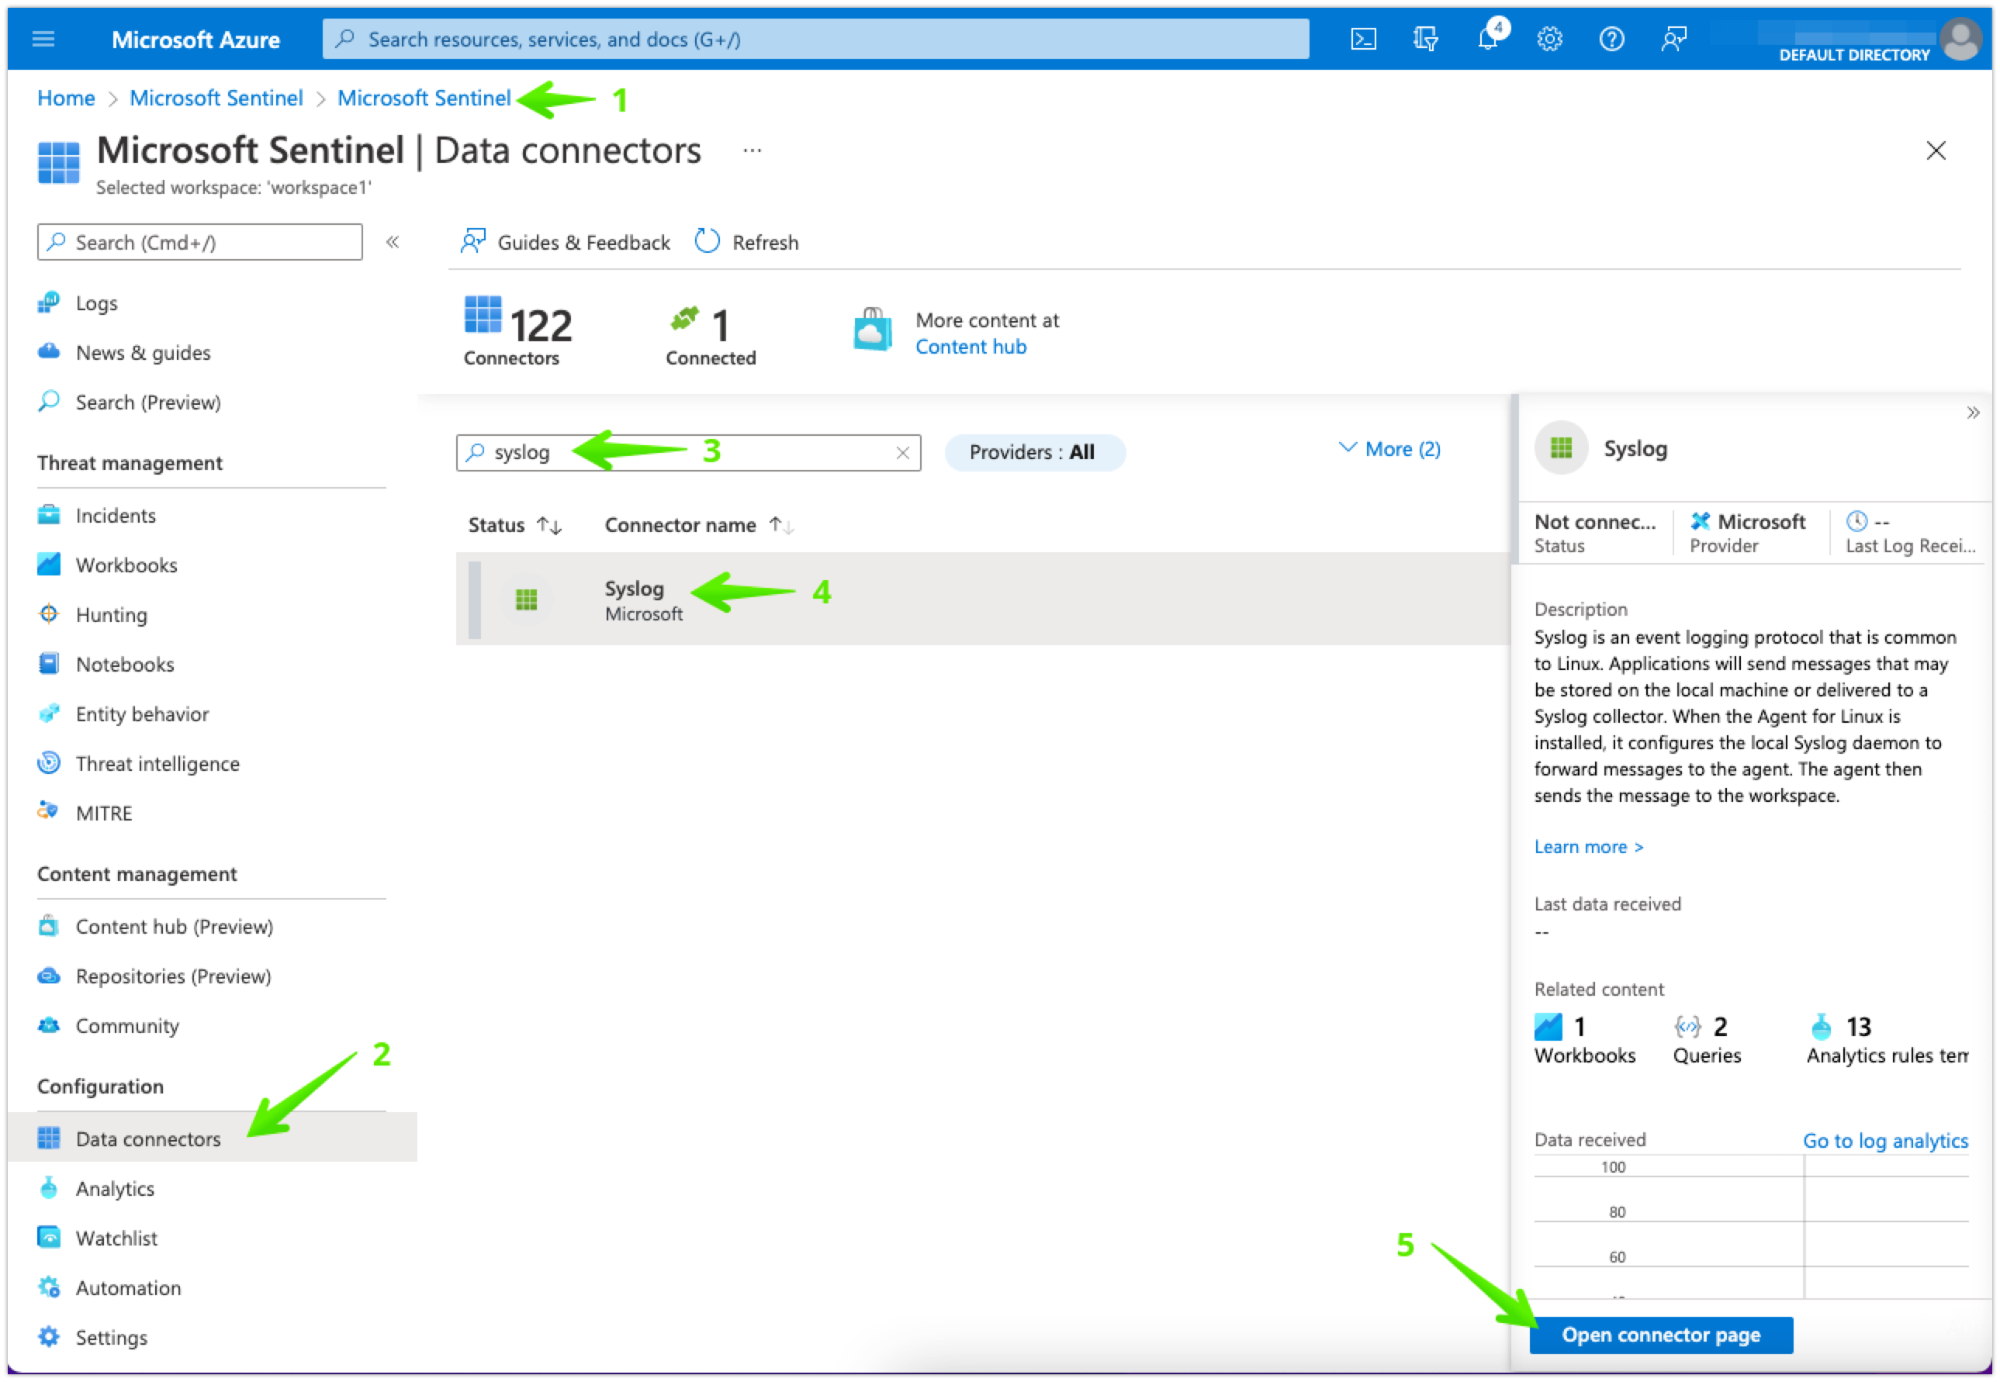This screenshot has height=1382, width=2000.
Task: Focus the global Azure search bar
Action: [x=815, y=39]
